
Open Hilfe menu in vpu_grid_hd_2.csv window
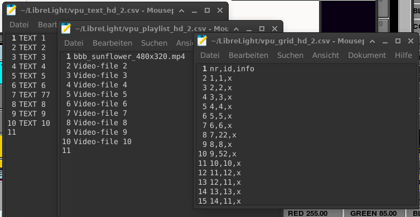click(403, 55)
